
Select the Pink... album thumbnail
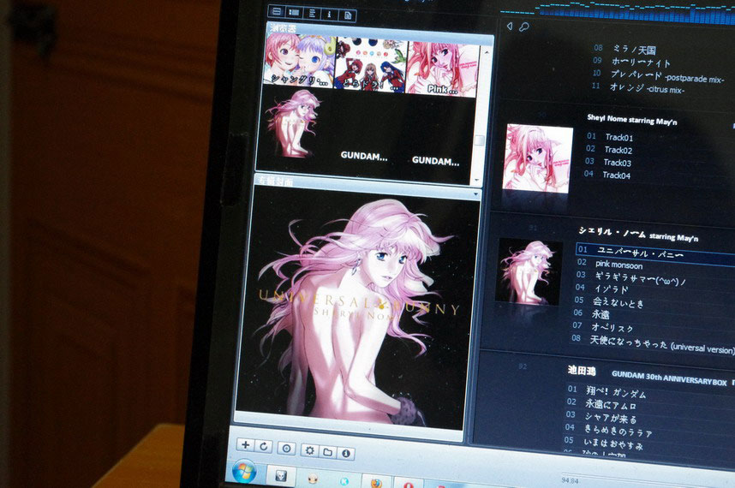442,68
